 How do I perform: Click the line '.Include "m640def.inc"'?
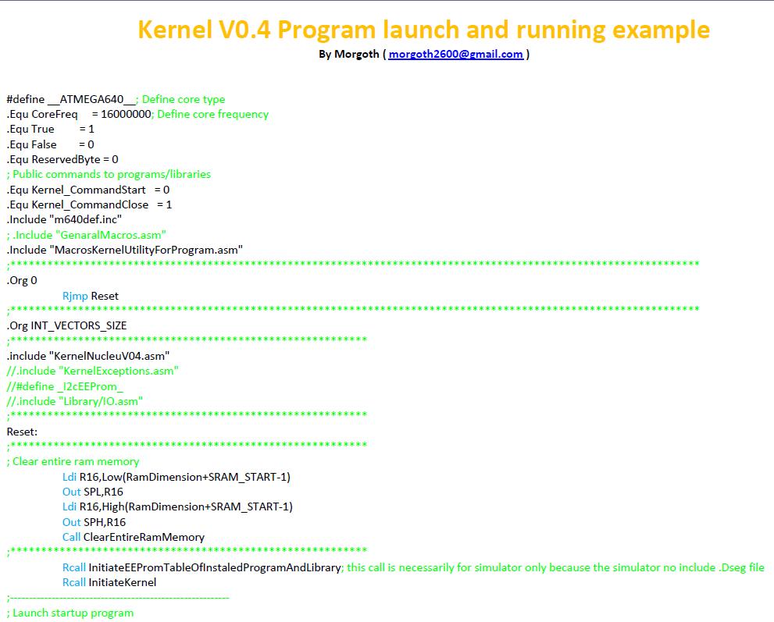[64, 219]
